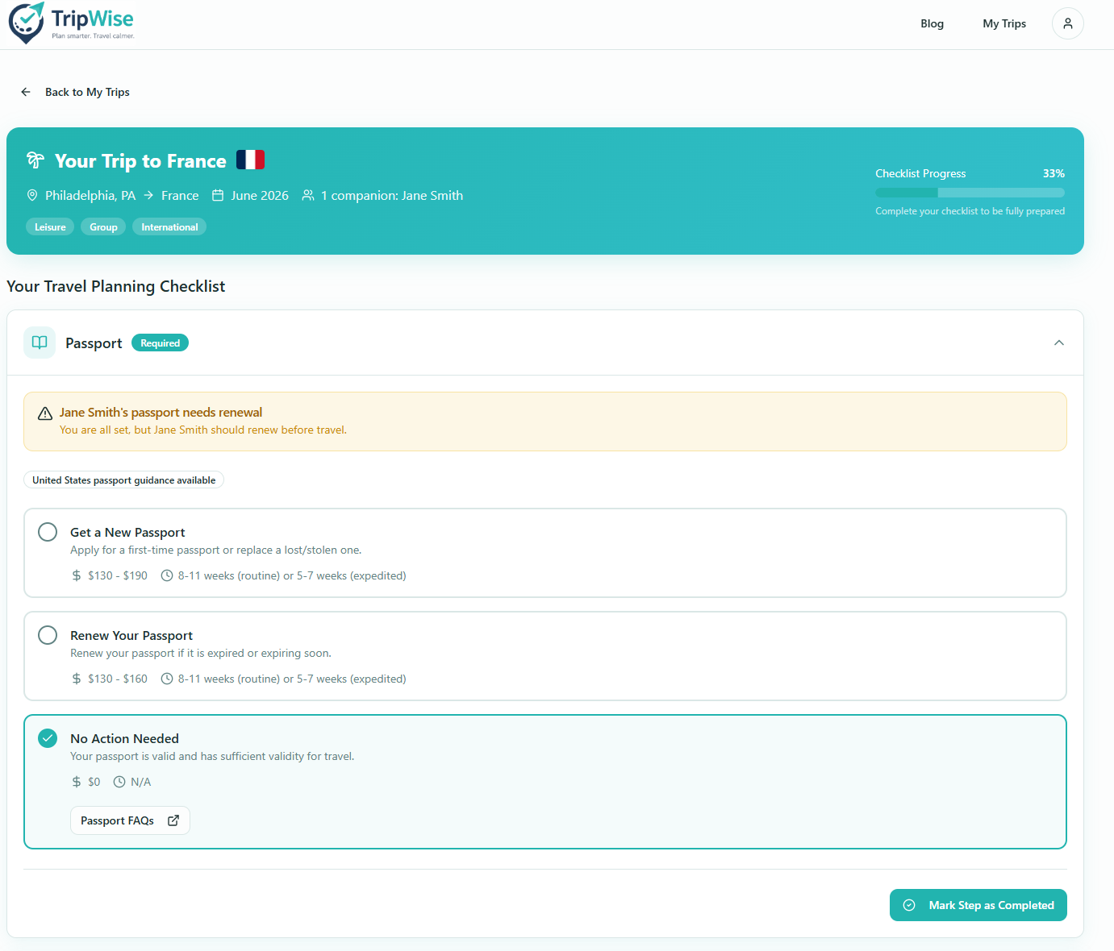This screenshot has width=1114, height=951.
Task: Click the back arrow near My Trips
Action: click(x=25, y=91)
